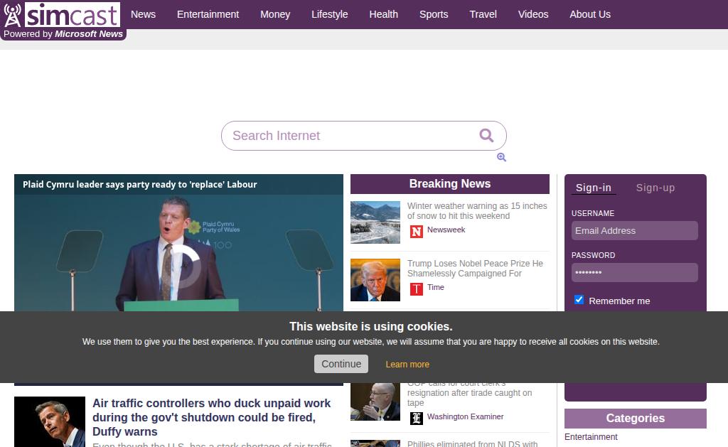Click the court clerk article thumbnail
The image size is (728, 447).
pyautogui.click(x=375, y=402)
